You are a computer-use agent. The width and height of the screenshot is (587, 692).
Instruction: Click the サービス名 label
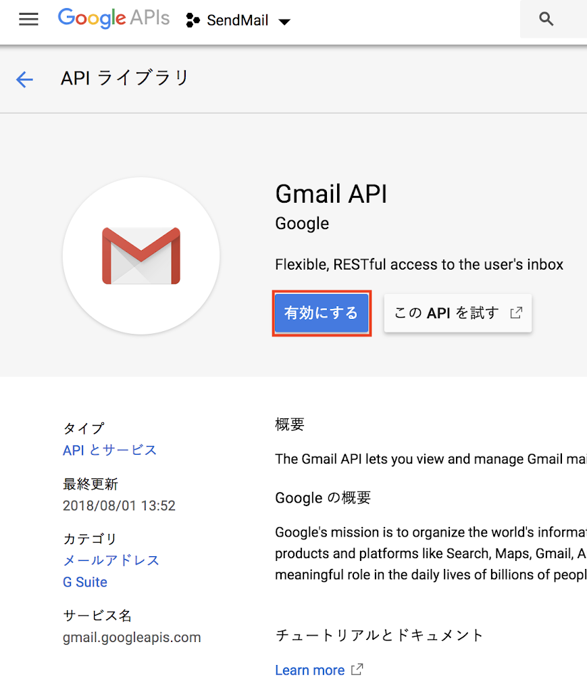tap(97, 615)
